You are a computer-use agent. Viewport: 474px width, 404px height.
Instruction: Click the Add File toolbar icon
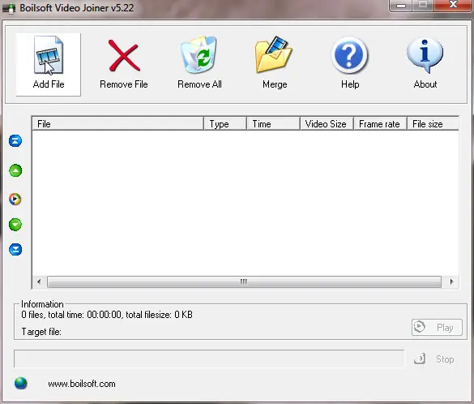tap(49, 55)
